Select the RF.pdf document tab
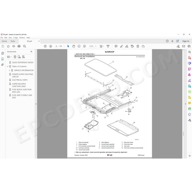The image size is (192, 192). [29, 41]
